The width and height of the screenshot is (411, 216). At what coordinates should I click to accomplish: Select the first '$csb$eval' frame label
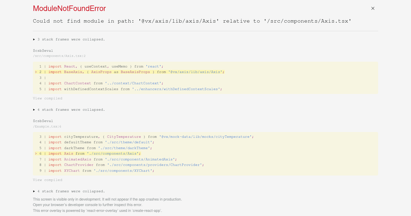pos(42,50)
